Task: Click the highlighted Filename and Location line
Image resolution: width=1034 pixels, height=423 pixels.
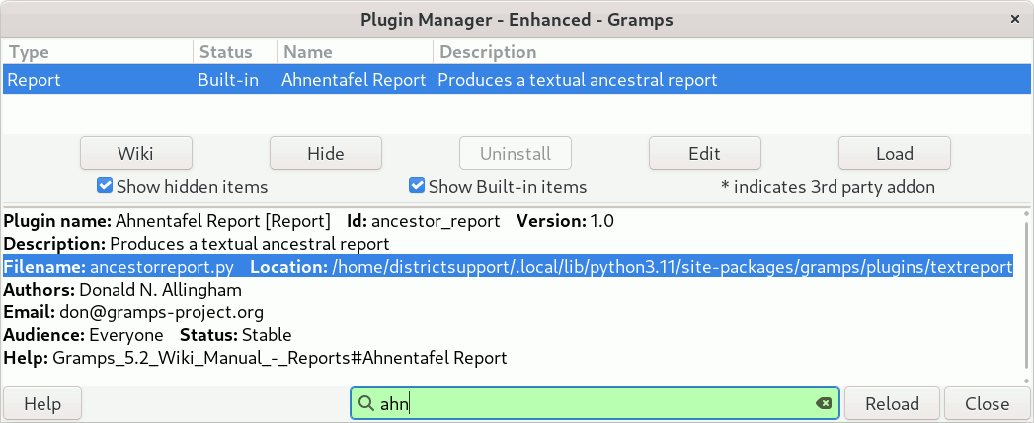Action: pos(509,267)
